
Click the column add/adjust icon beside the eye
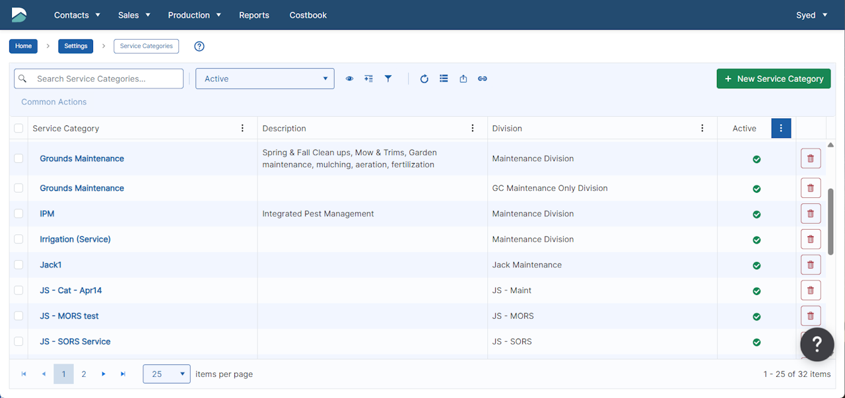click(368, 79)
